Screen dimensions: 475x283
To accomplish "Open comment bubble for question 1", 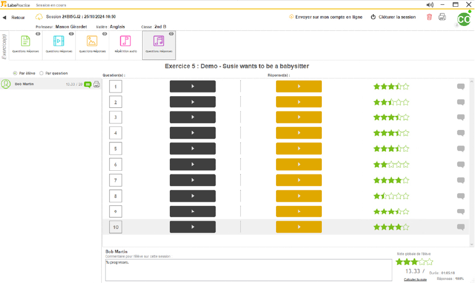I will (x=461, y=87).
